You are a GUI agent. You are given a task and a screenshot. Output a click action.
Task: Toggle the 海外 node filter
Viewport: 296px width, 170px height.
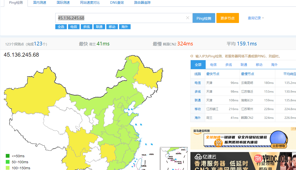125,27
